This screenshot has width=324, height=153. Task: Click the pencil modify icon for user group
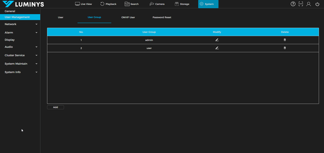pyautogui.click(x=217, y=48)
